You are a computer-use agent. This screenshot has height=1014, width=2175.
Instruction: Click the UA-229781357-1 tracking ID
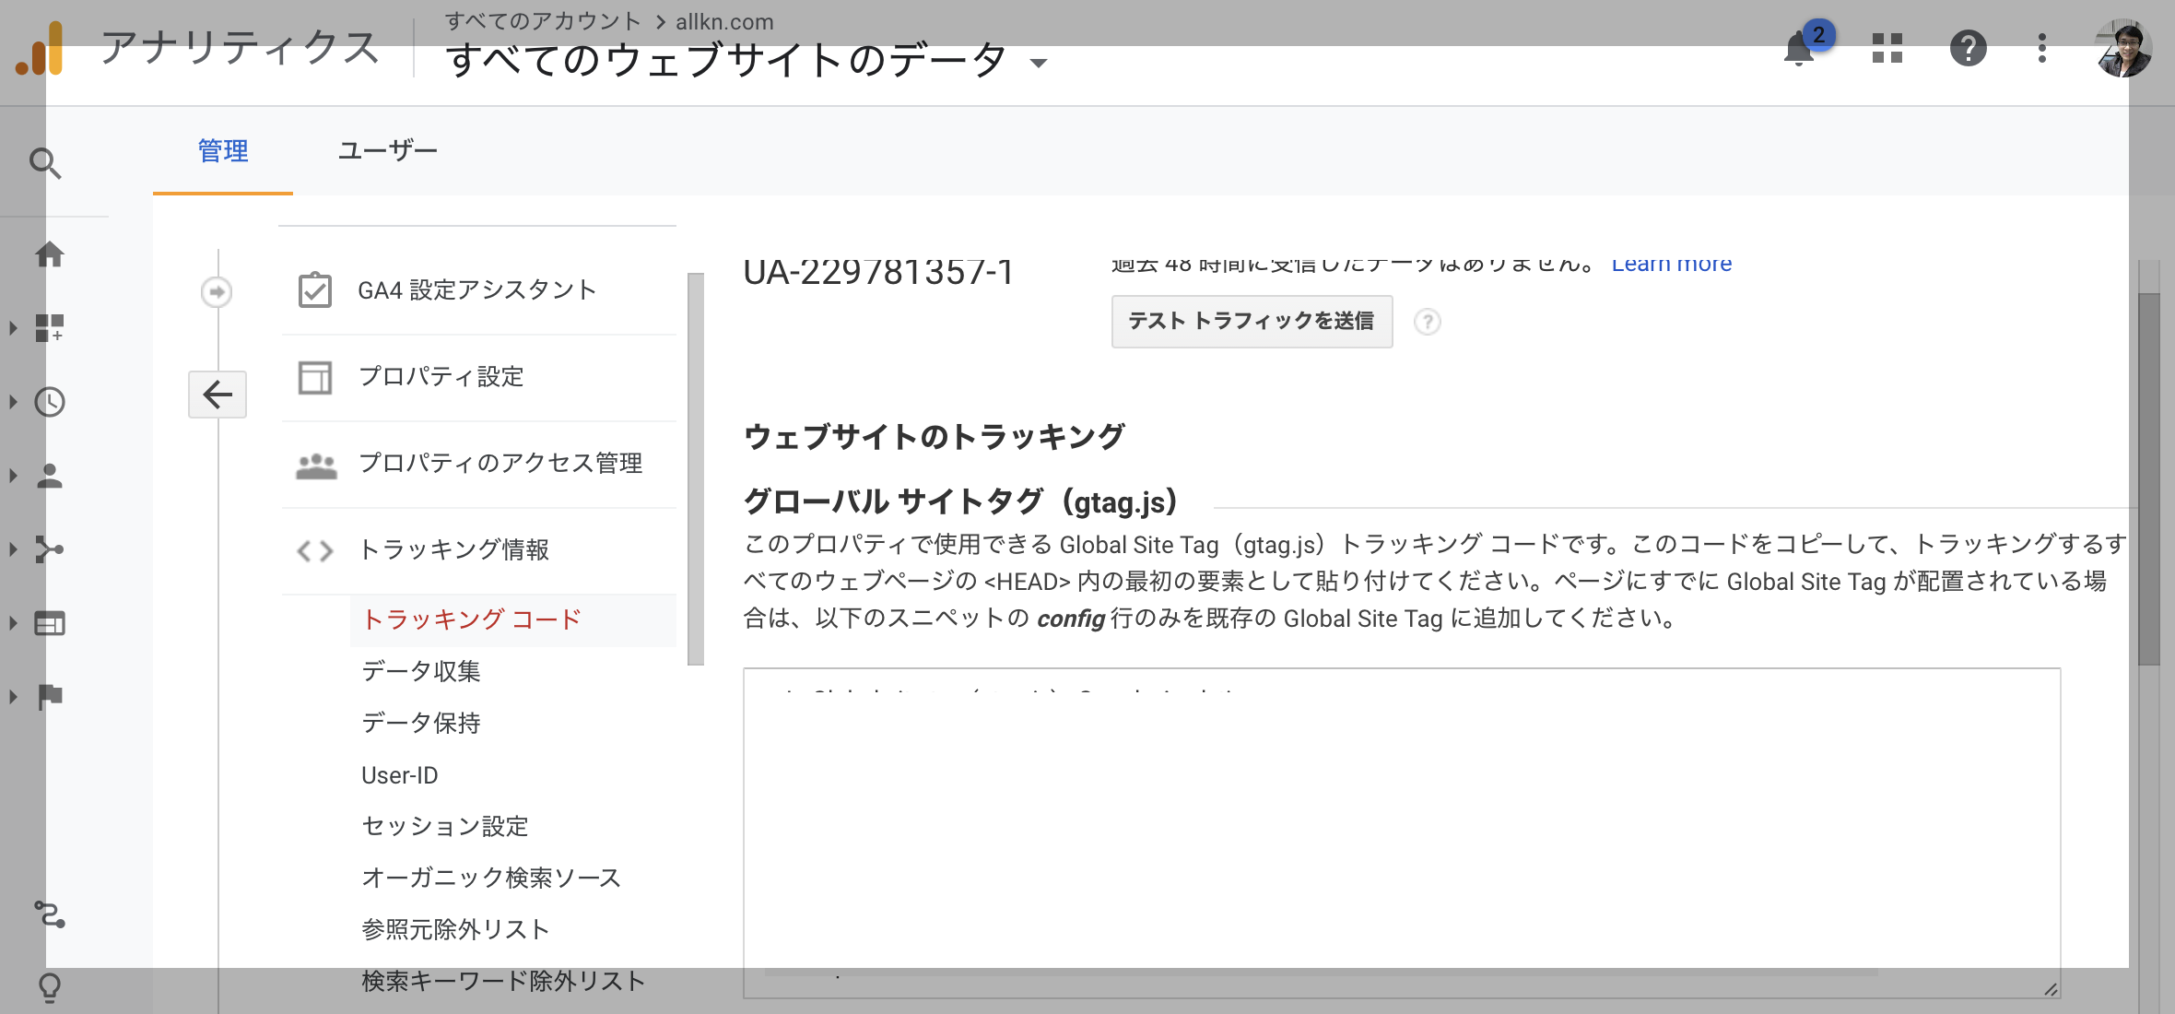click(x=878, y=272)
